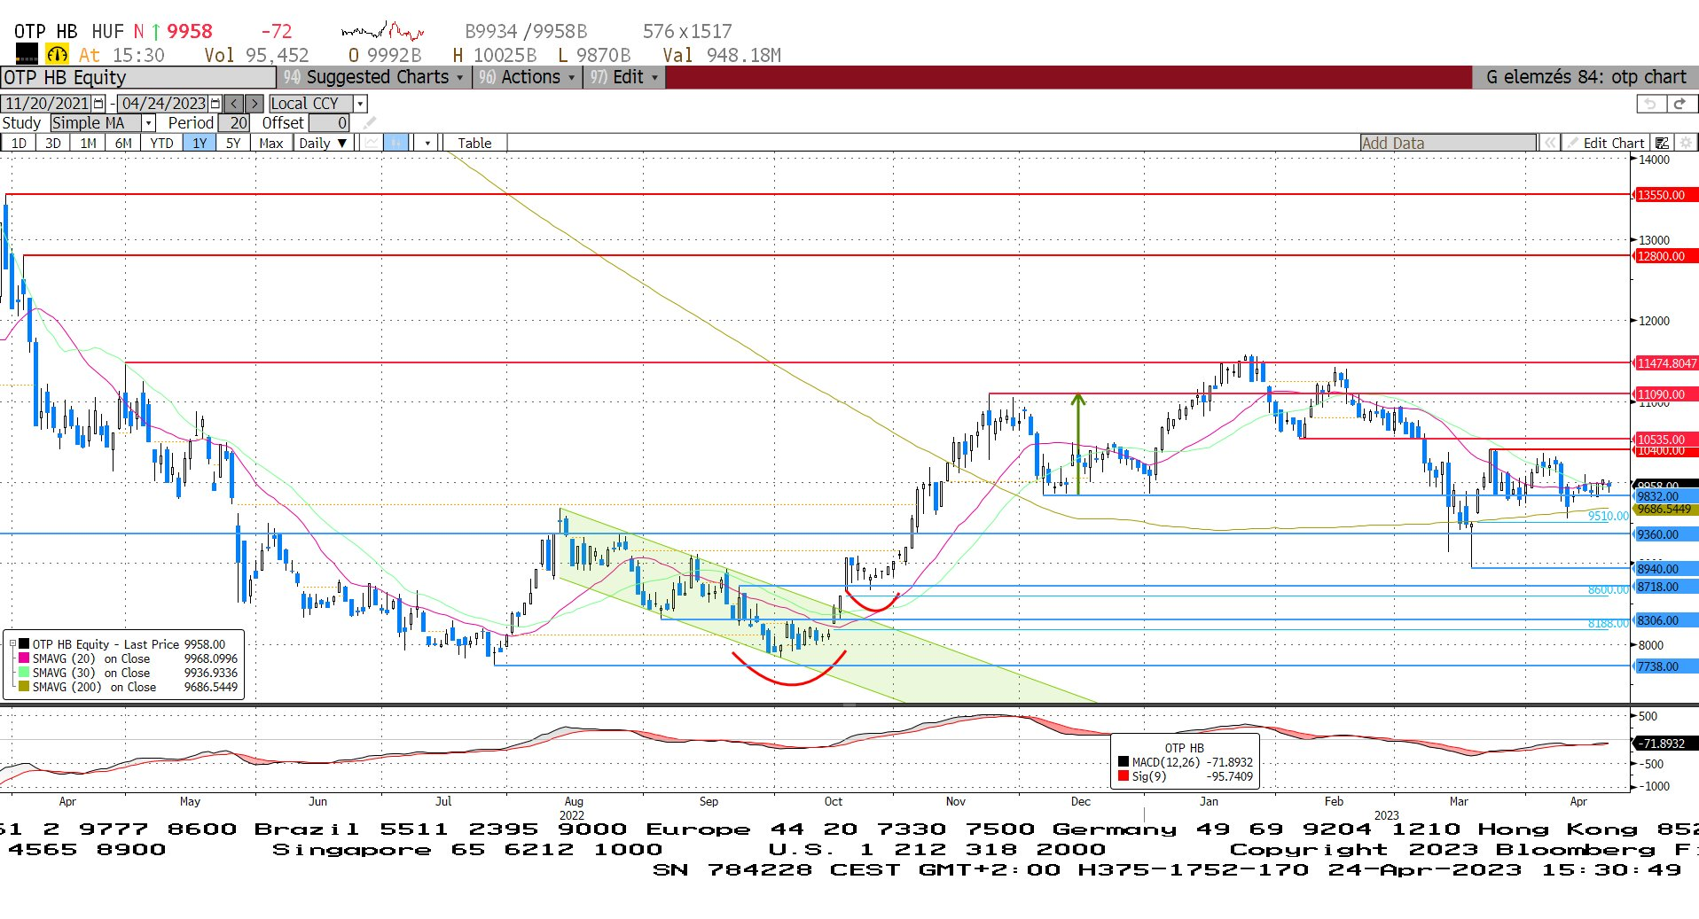Click the start date field 11/20/2021
Image resolution: width=1699 pixels, height=919 pixels.
click(47, 104)
